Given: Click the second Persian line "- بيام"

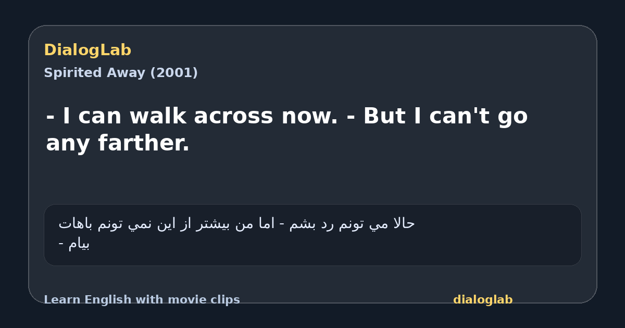Looking at the screenshot, I should 74,244.
